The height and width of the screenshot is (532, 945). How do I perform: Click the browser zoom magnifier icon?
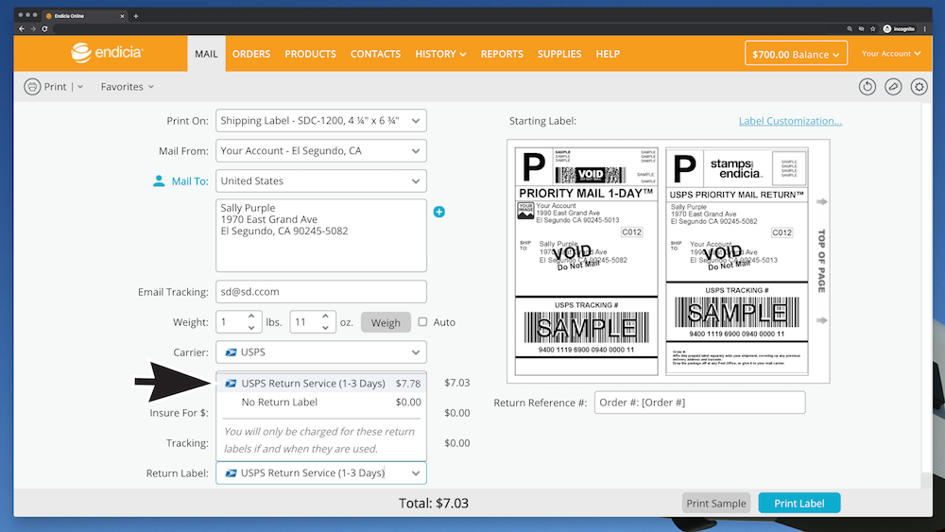click(850, 28)
